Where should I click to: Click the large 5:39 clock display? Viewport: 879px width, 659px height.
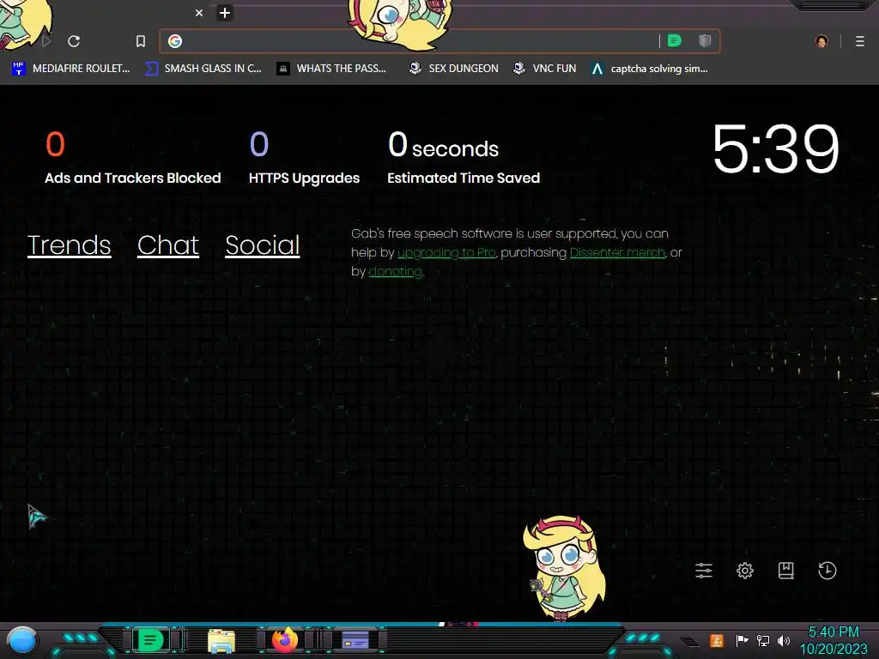(x=775, y=148)
